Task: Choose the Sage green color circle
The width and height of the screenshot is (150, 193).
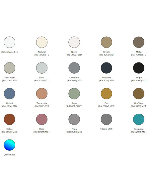Action: coord(74,94)
